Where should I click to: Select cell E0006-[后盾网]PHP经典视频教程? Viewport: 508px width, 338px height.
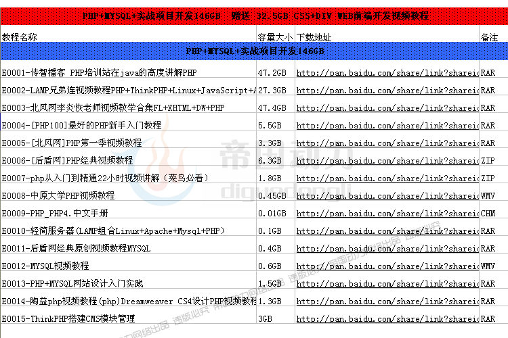128,158
